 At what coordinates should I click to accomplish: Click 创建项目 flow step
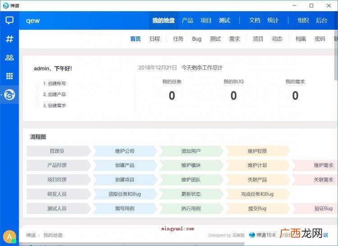click(125, 180)
